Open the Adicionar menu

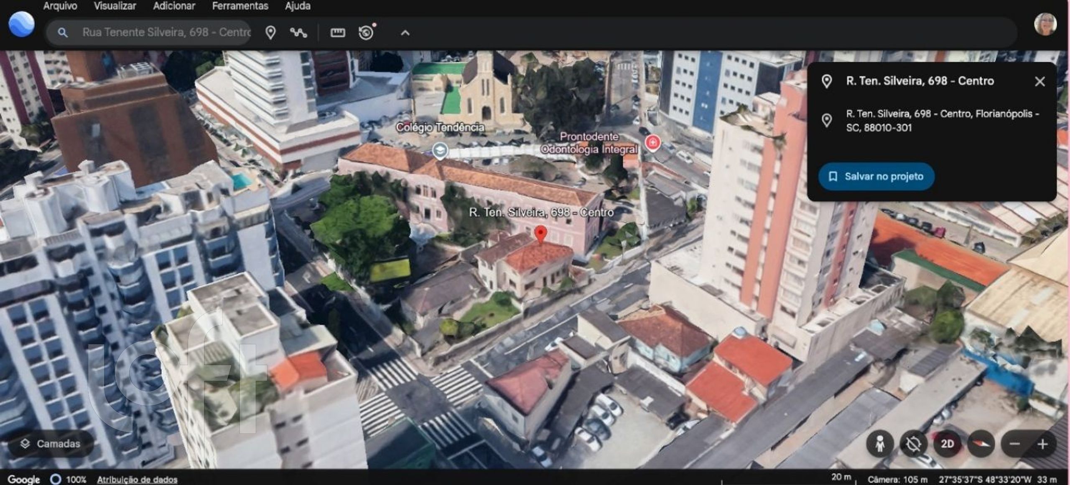[174, 6]
